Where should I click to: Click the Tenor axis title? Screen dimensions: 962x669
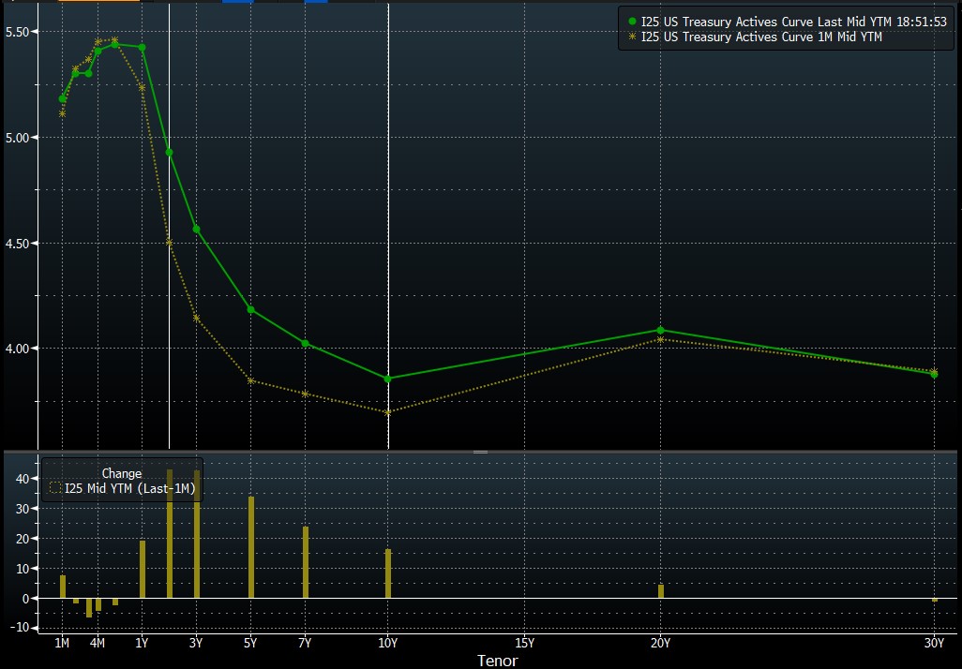497,660
